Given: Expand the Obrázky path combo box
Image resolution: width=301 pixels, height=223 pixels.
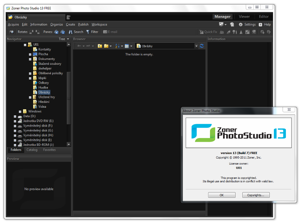Looking at the screenshot, I should [x=196, y=46].
